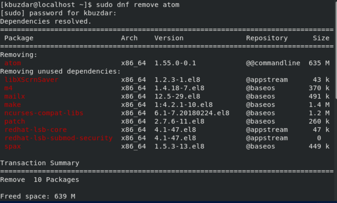Click redhat-lsb-submod-security package entry
337x203 pixels.
[58, 138]
